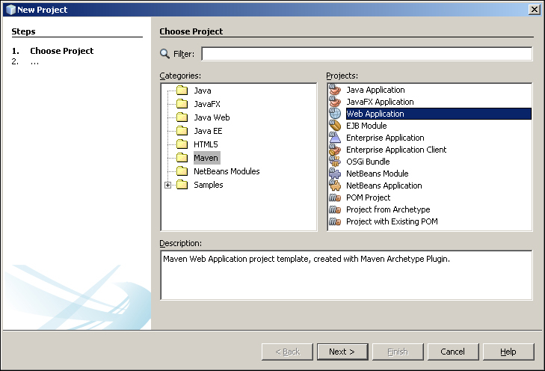
Task: Select the JavaFX category
Action: (207, 104)
